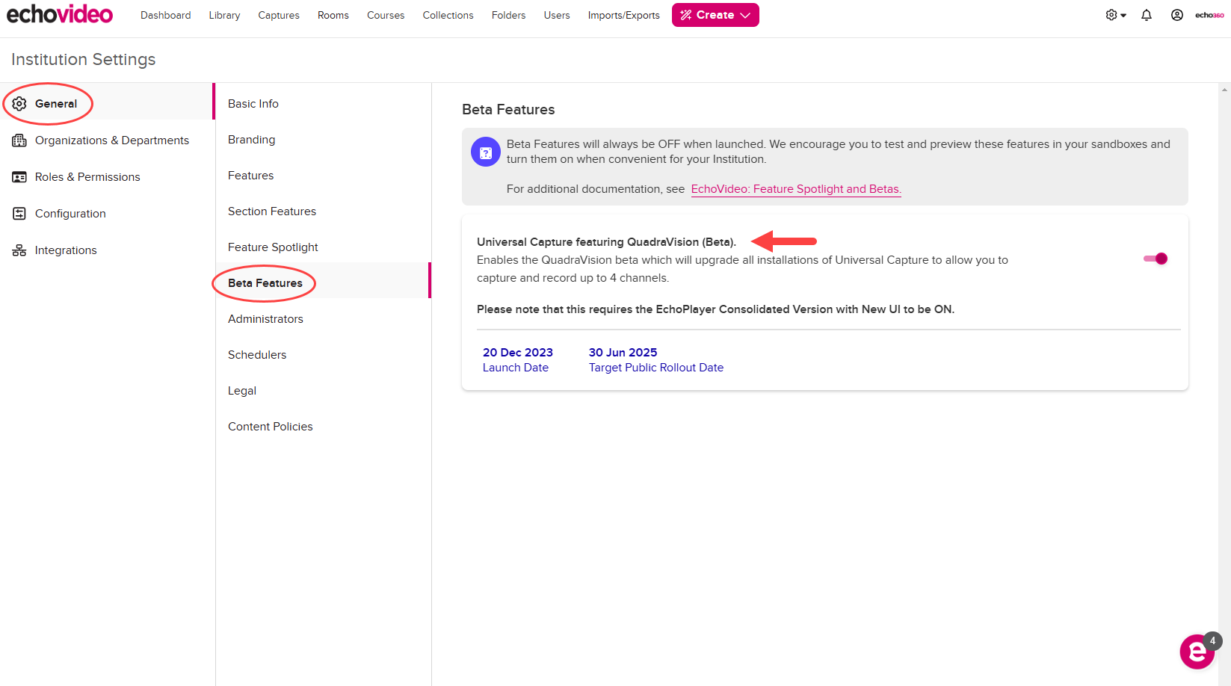Open EchoVideo: Feature Spotlight and Betas link
Screen dimensions: 1231x686
tap(796, 189)
